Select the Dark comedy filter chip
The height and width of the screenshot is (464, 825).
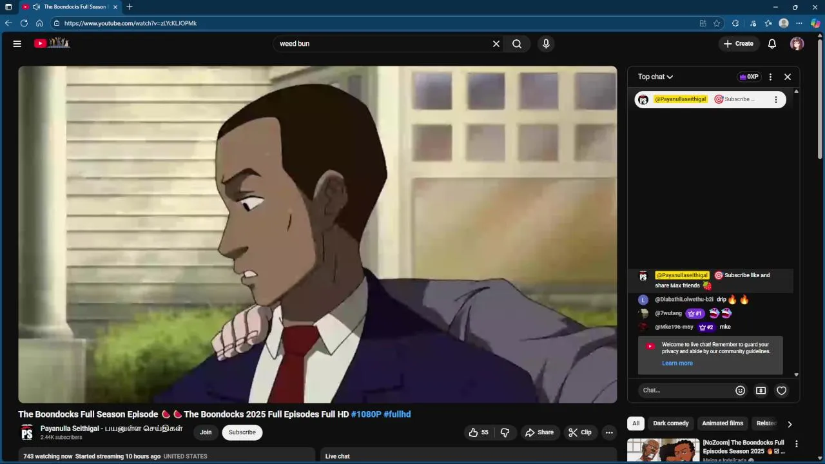[x=671, y=423]
